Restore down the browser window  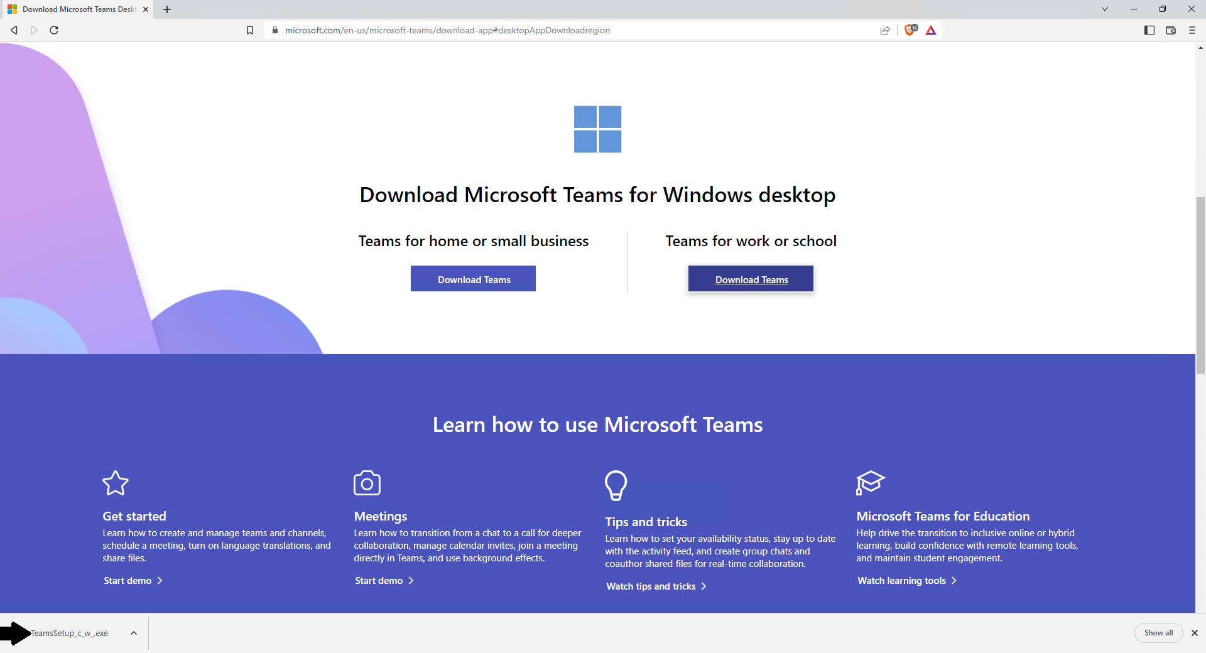(x=1163, y=9)
